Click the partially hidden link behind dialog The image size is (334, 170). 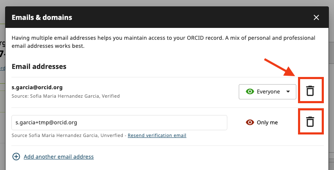2,68
